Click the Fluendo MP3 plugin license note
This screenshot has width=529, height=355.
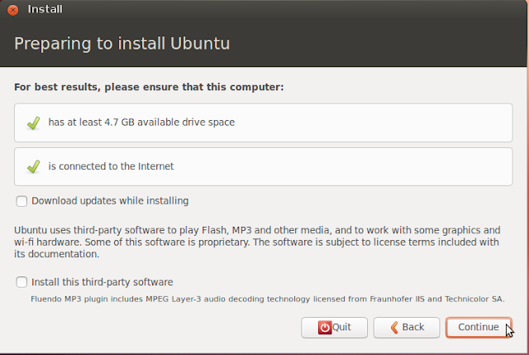point(268,299)
